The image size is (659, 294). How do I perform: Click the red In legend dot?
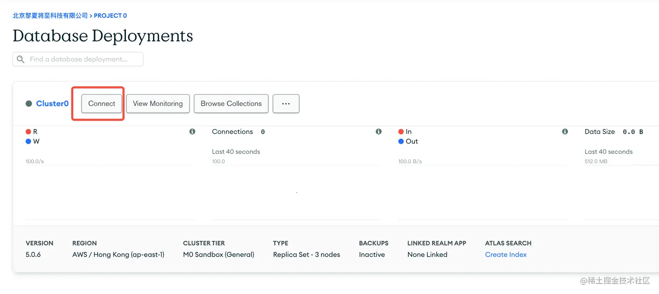click(x=401, y=132)
